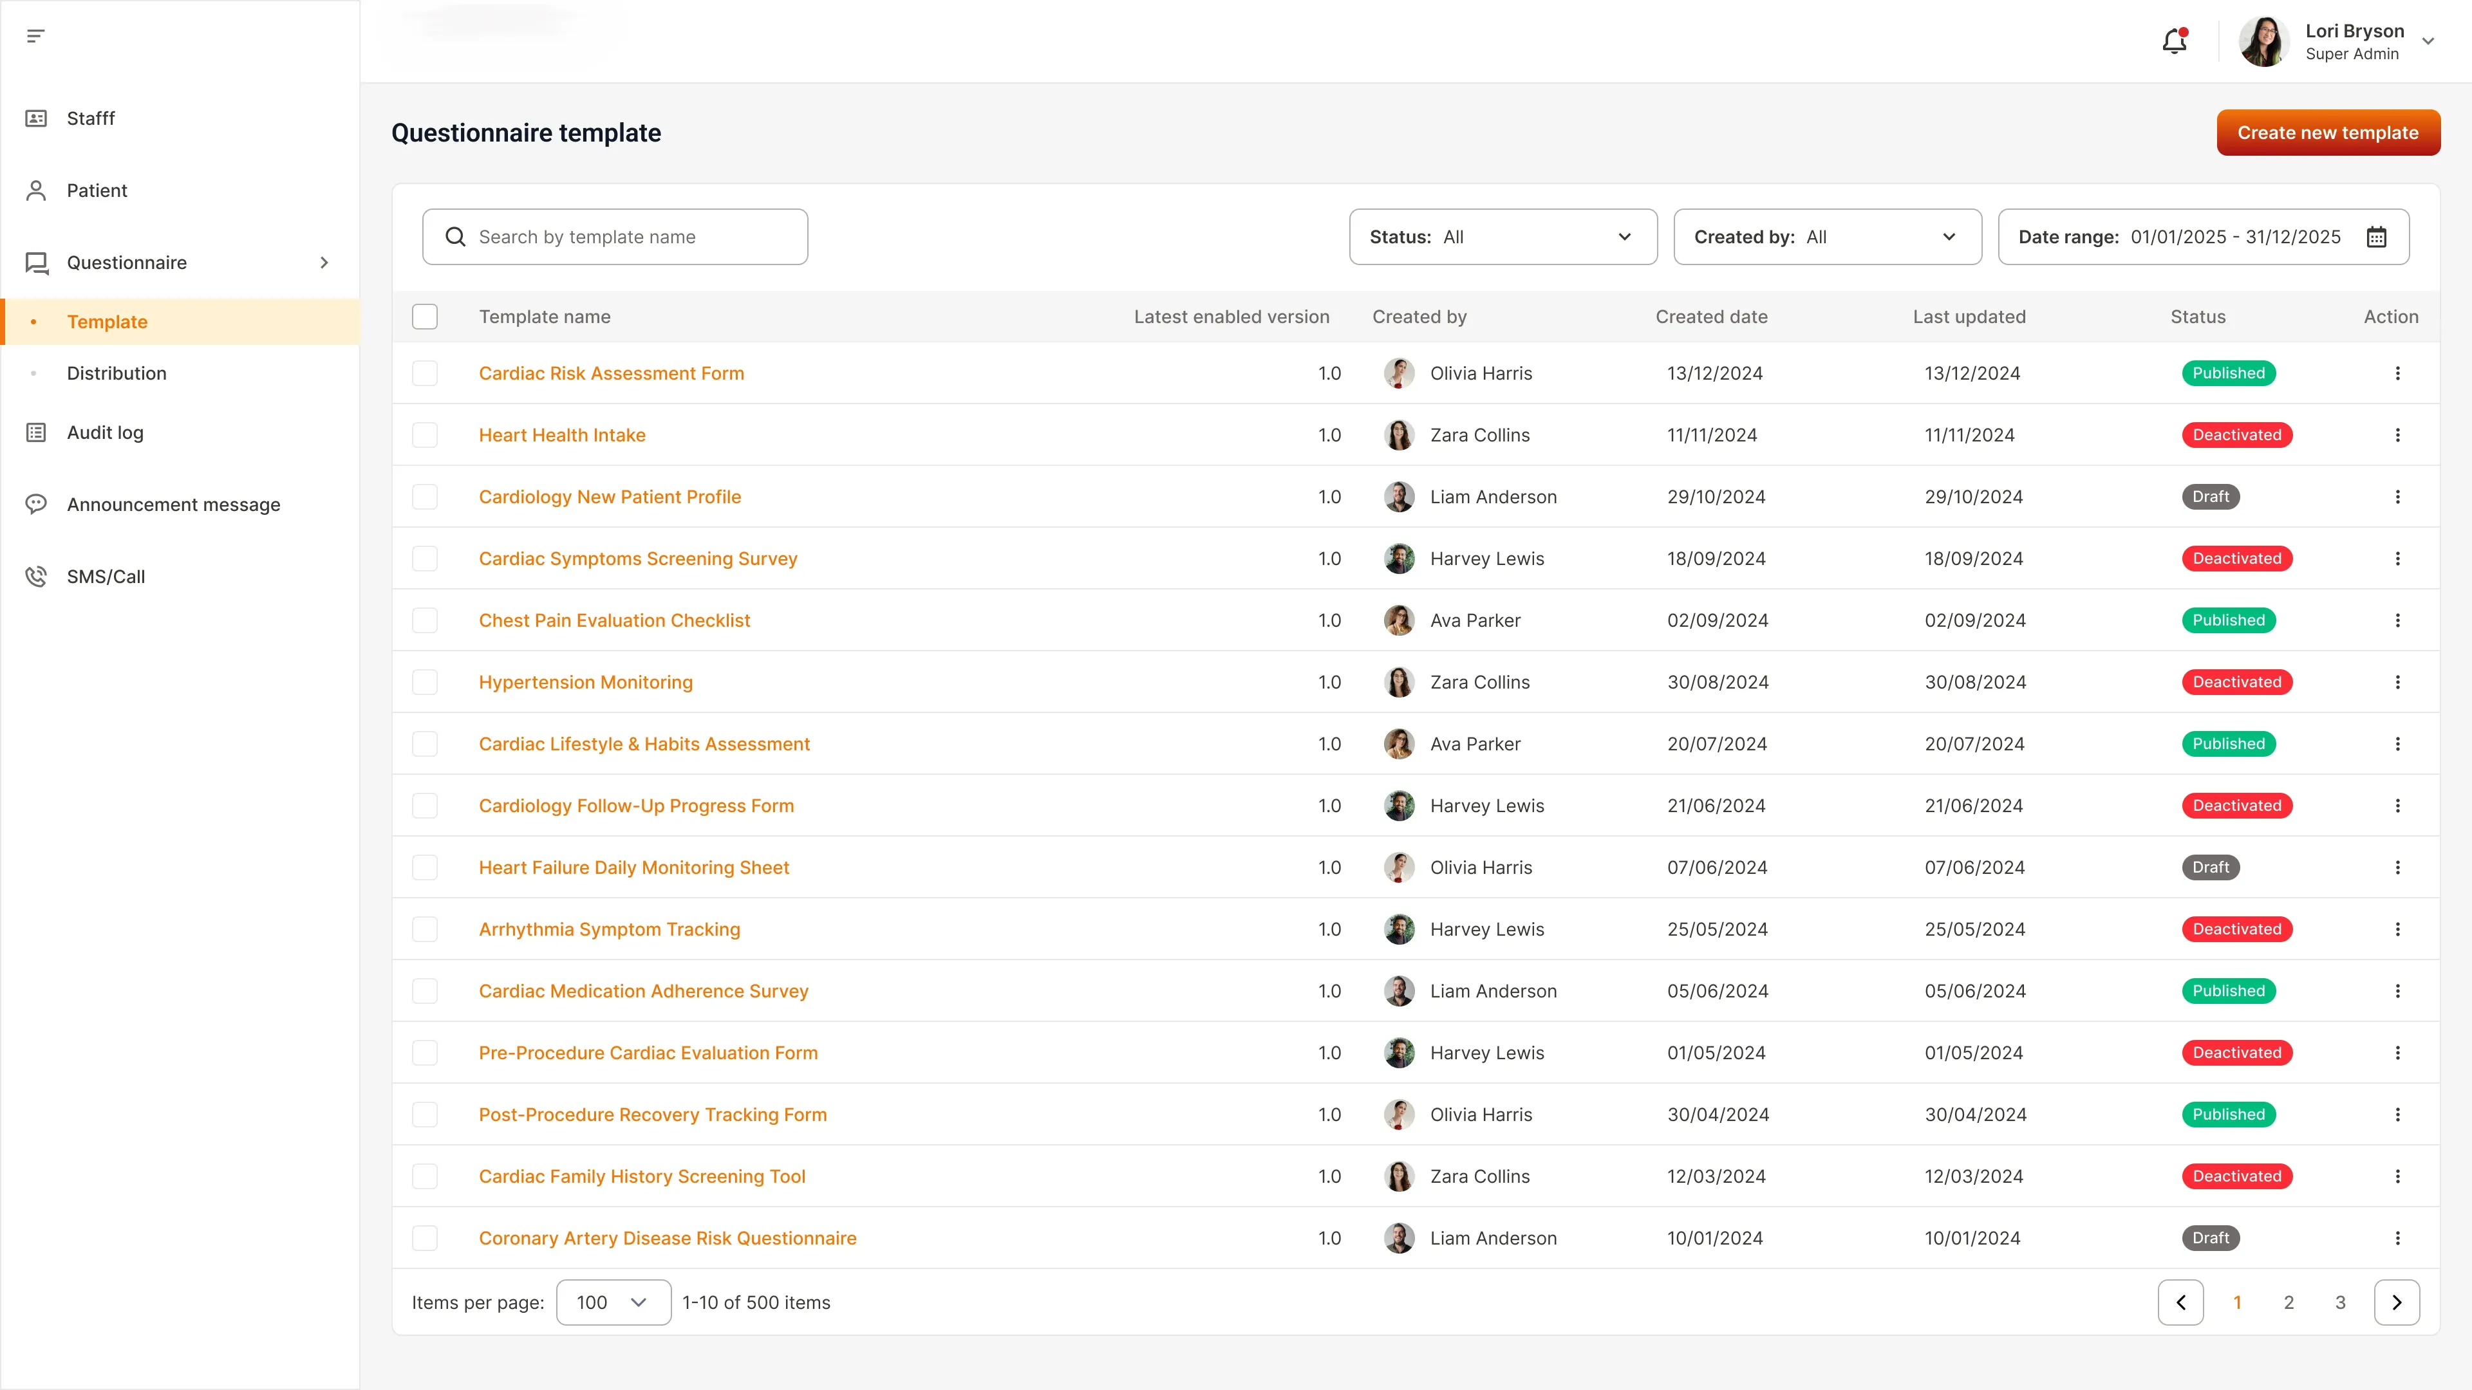
Task: Open actions menu for Cardiology Follow-Up Progress Form
Action: 2397,806
